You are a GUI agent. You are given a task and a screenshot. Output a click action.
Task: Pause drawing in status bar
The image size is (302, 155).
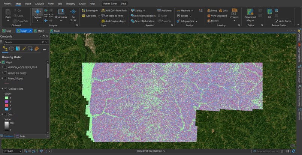[287, 151]
